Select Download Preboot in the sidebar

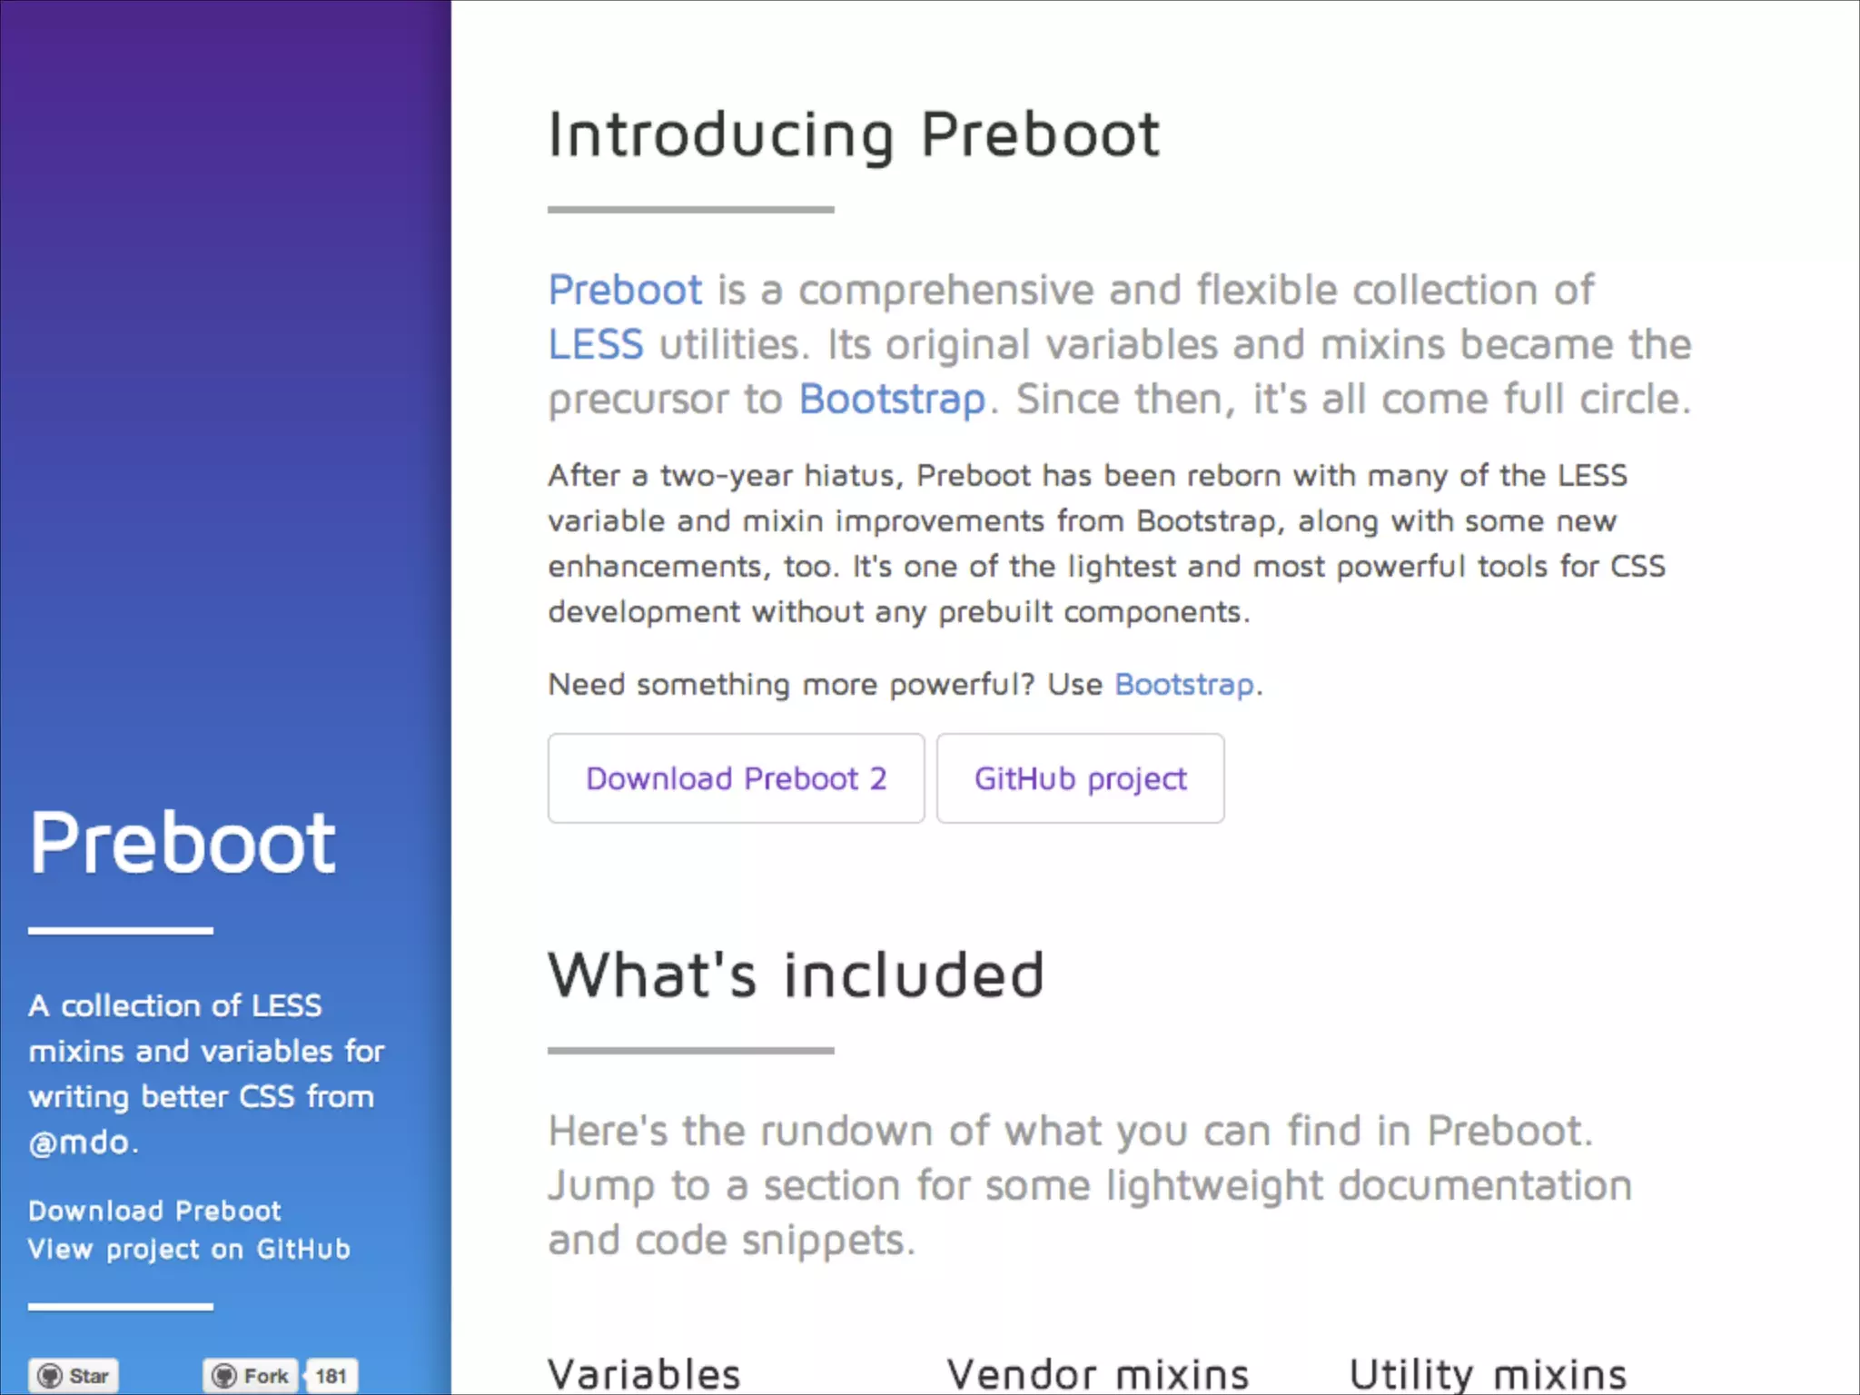coord(154,1211)
